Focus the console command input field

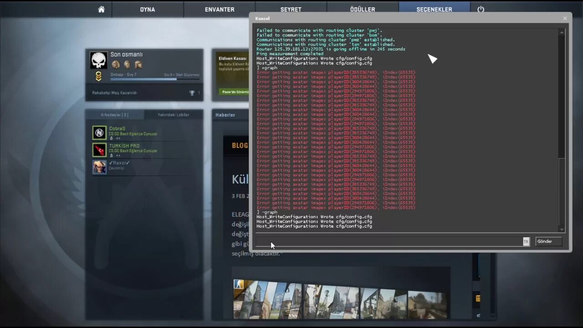(x=389, y=242)
